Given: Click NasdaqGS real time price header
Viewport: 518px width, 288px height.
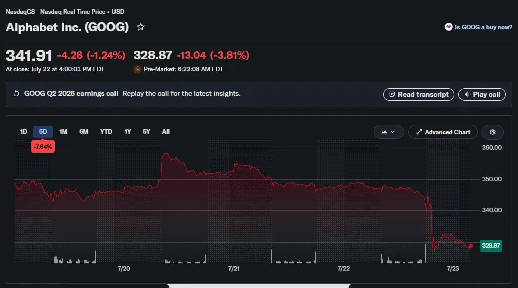Looking at the screenshot, I should [x=65, y=12].
